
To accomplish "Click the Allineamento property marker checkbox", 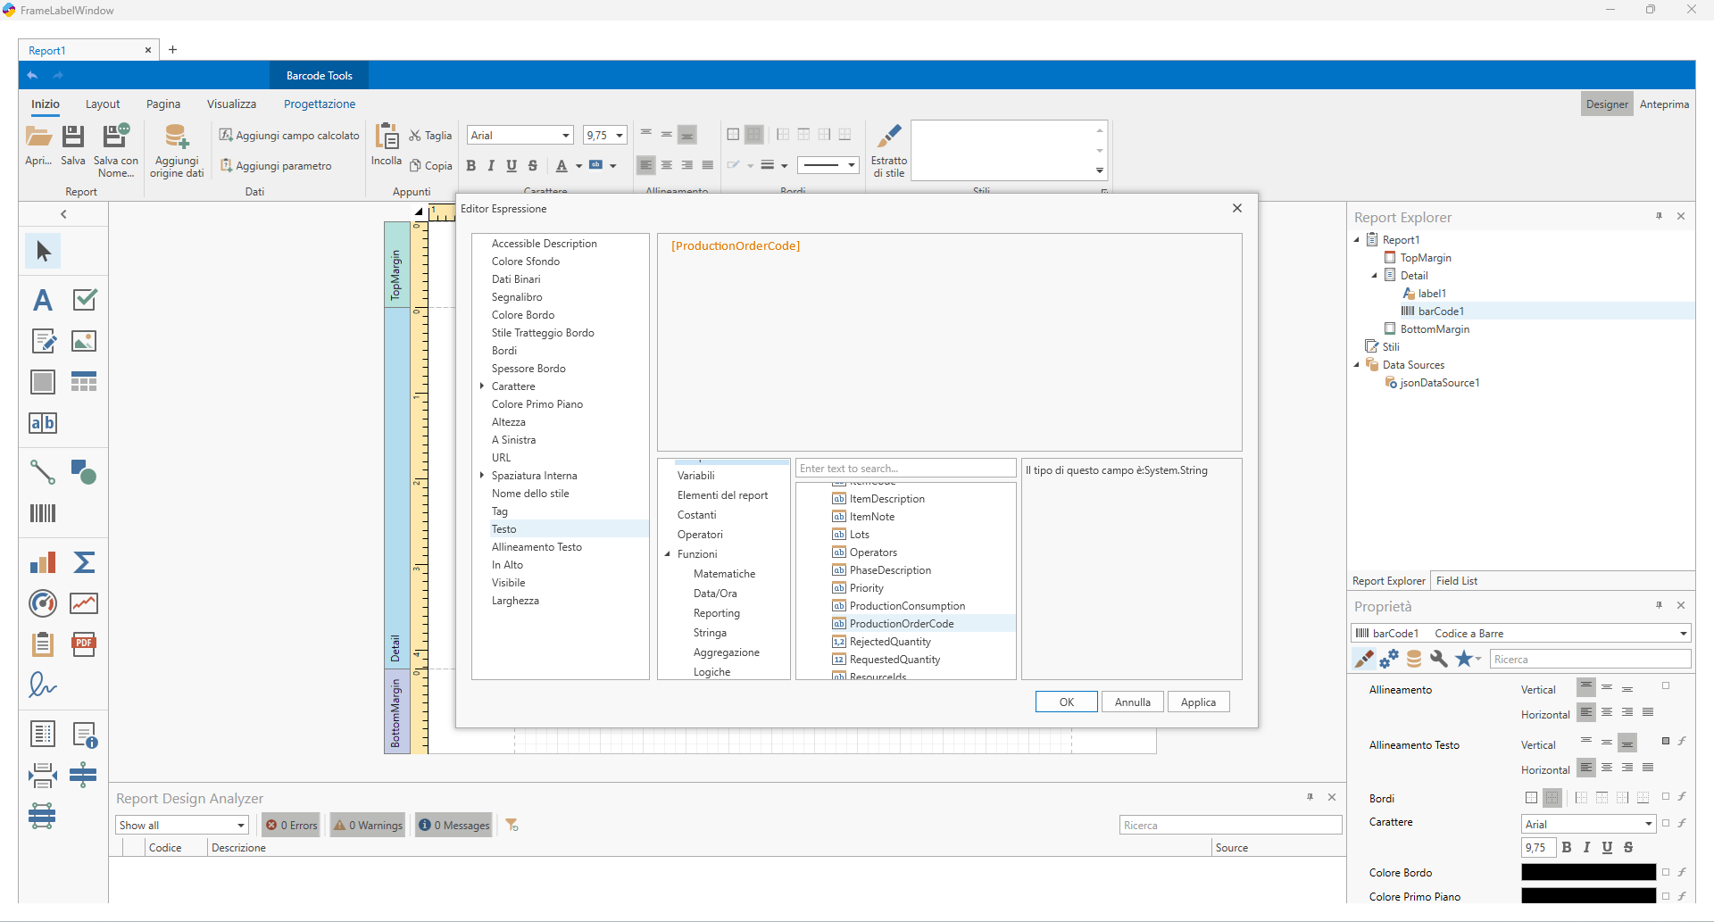I will coord(1666,685).
